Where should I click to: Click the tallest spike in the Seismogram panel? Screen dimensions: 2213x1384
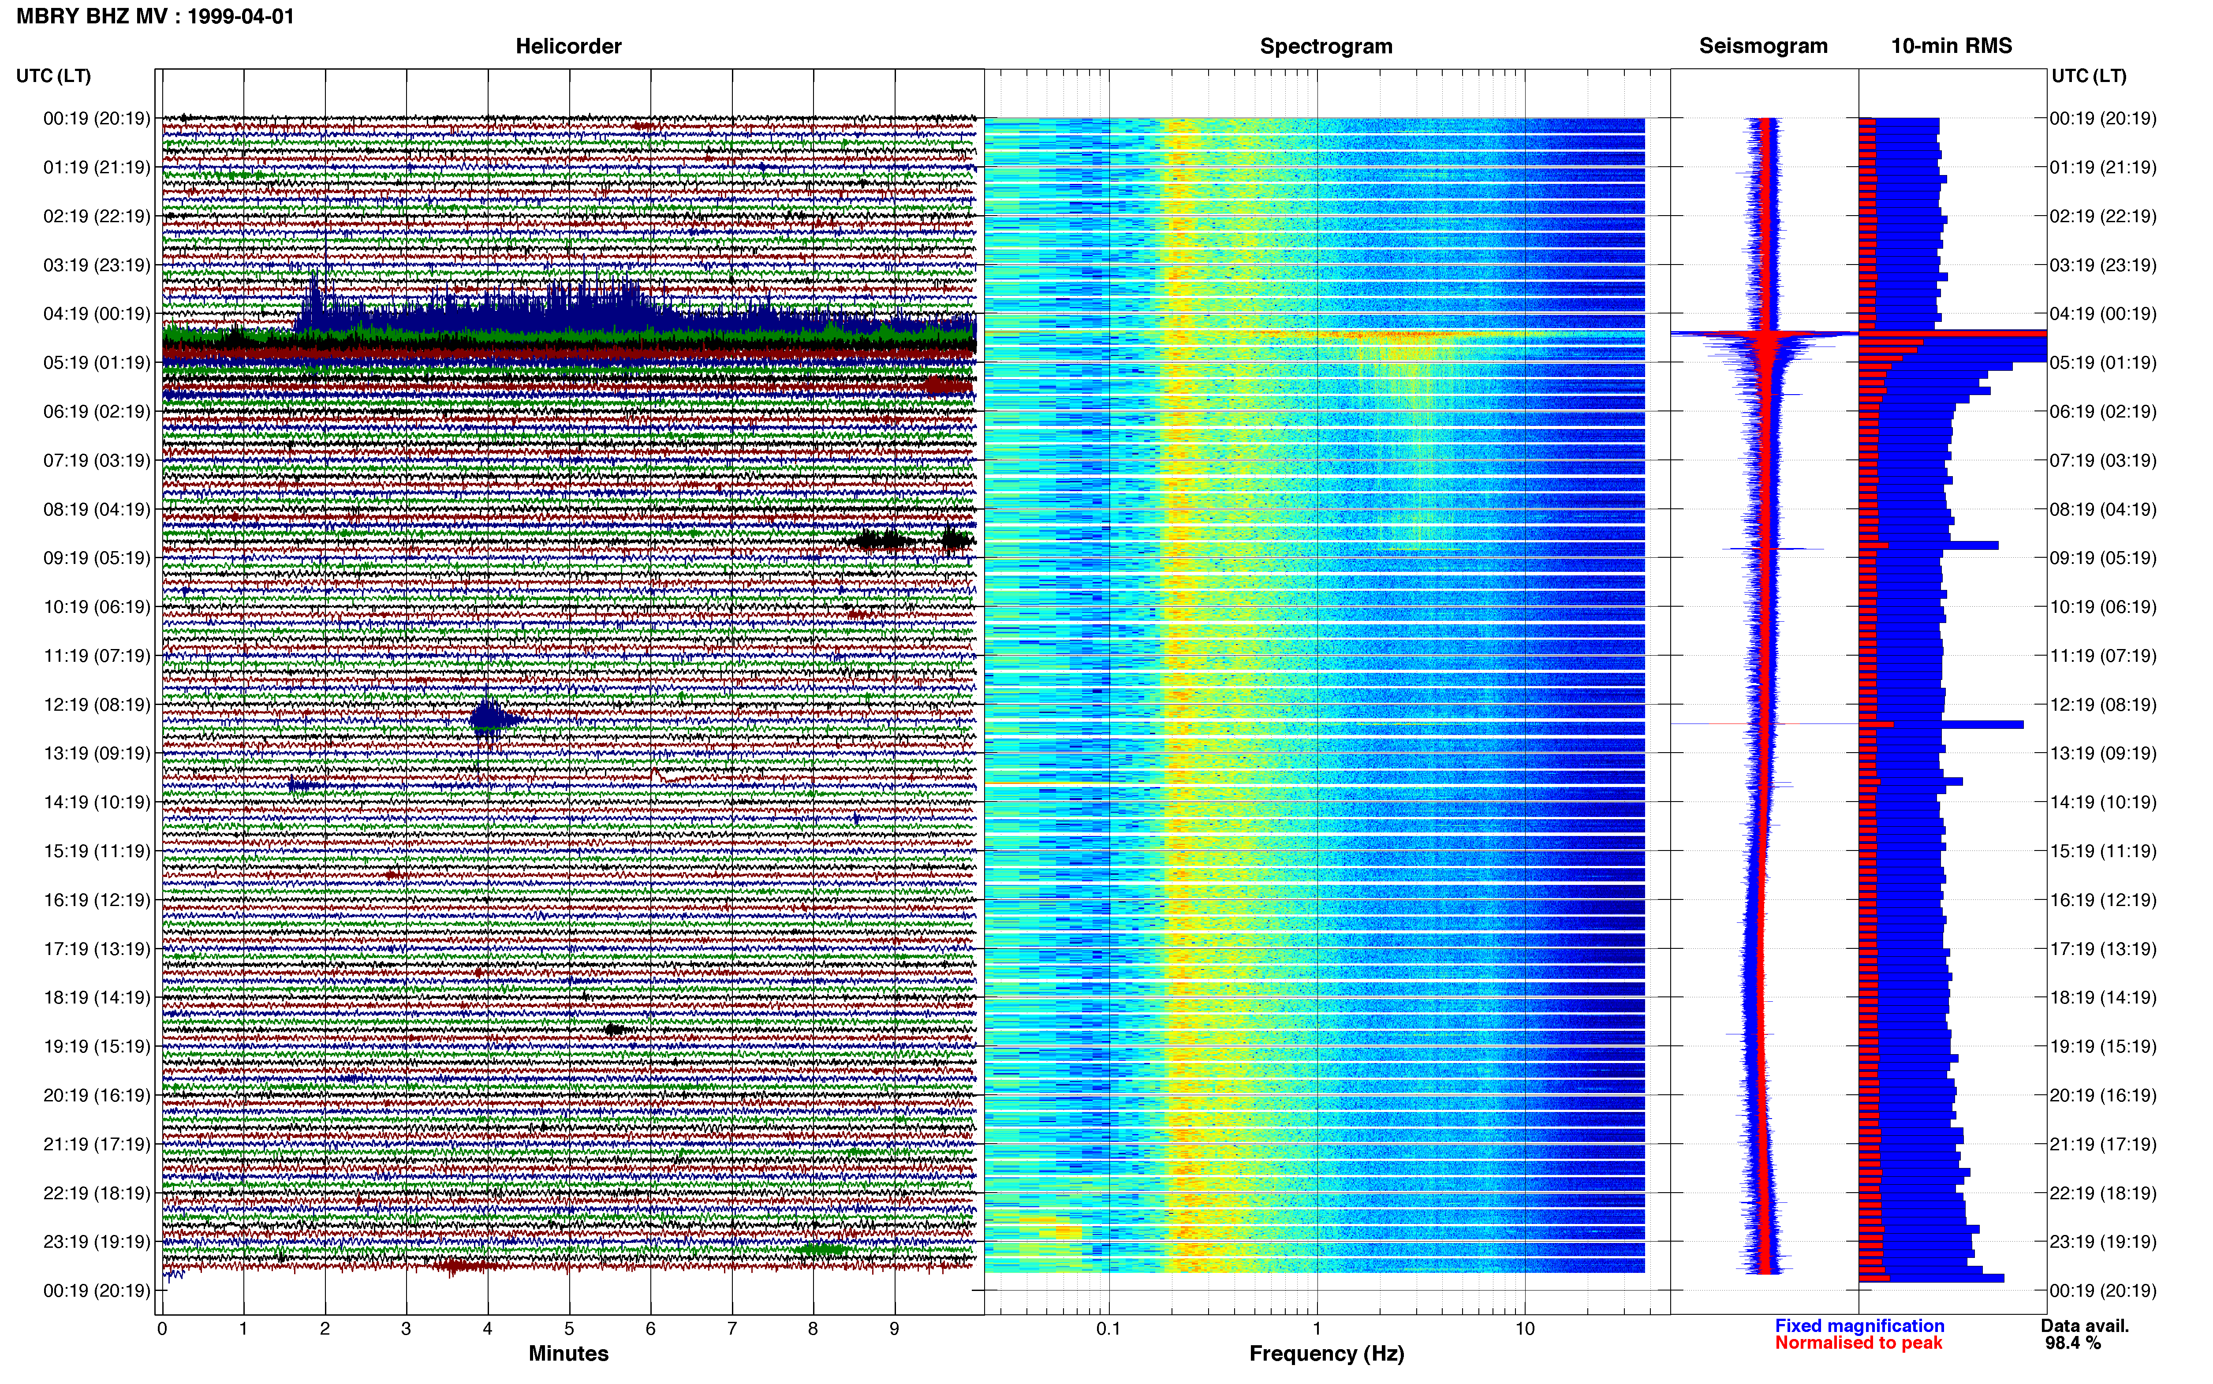pyautogui.click(x=1765, y=333)
